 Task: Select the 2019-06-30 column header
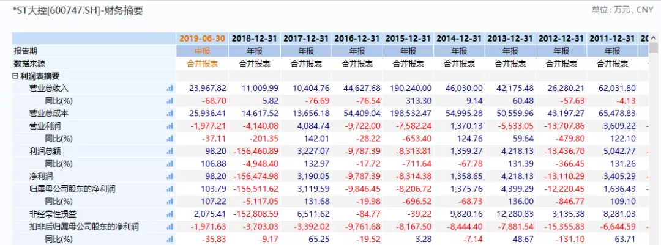[x=203, y=38]
